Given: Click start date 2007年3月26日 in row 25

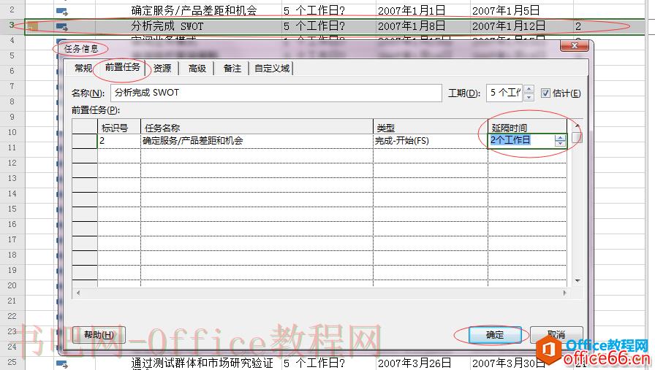Looking at the screenshot, I should (x=414, y=363).
